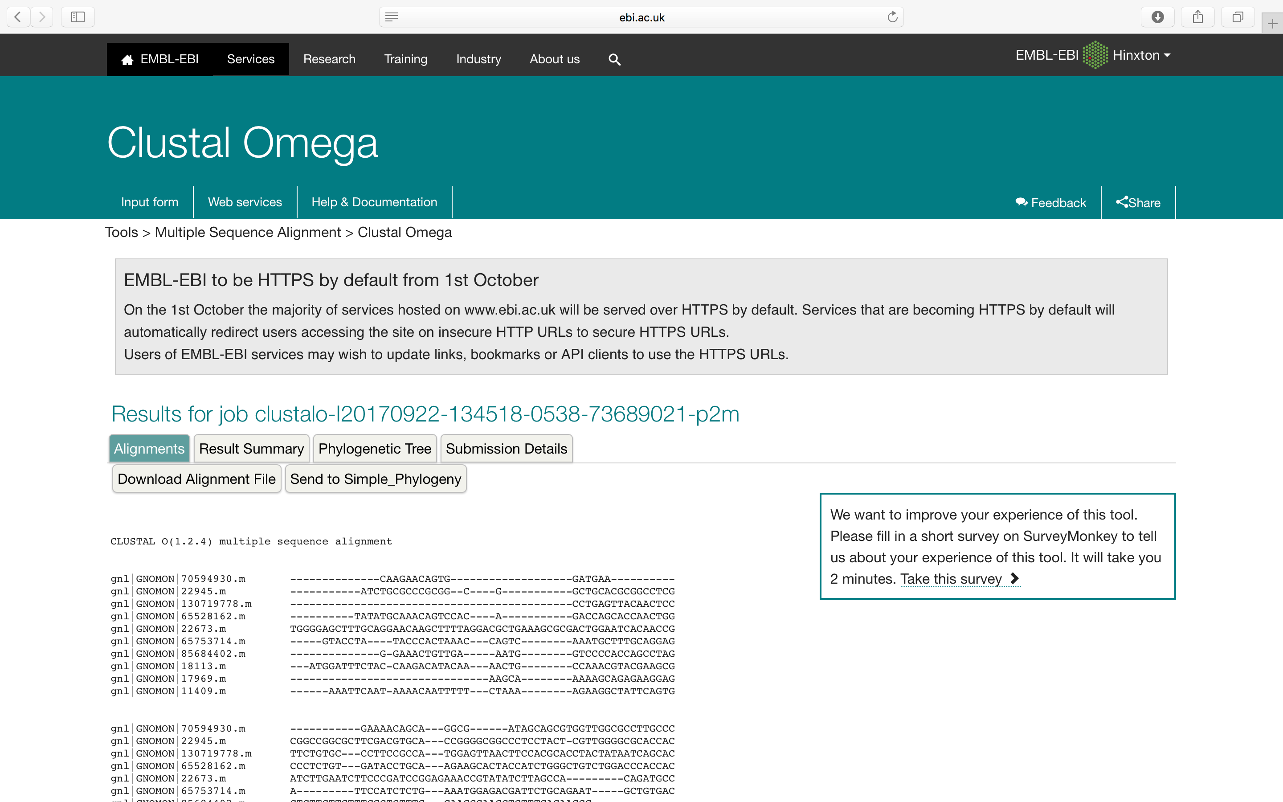Screen dimensions: 1283x802
Task: Click the ebi.ac.uk address bar
Action: [x=641, y=17]
